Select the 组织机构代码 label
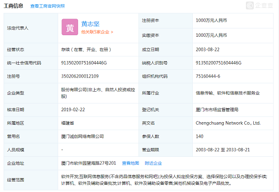The height and width of the screenshot is (192, 279). point(154,76)
